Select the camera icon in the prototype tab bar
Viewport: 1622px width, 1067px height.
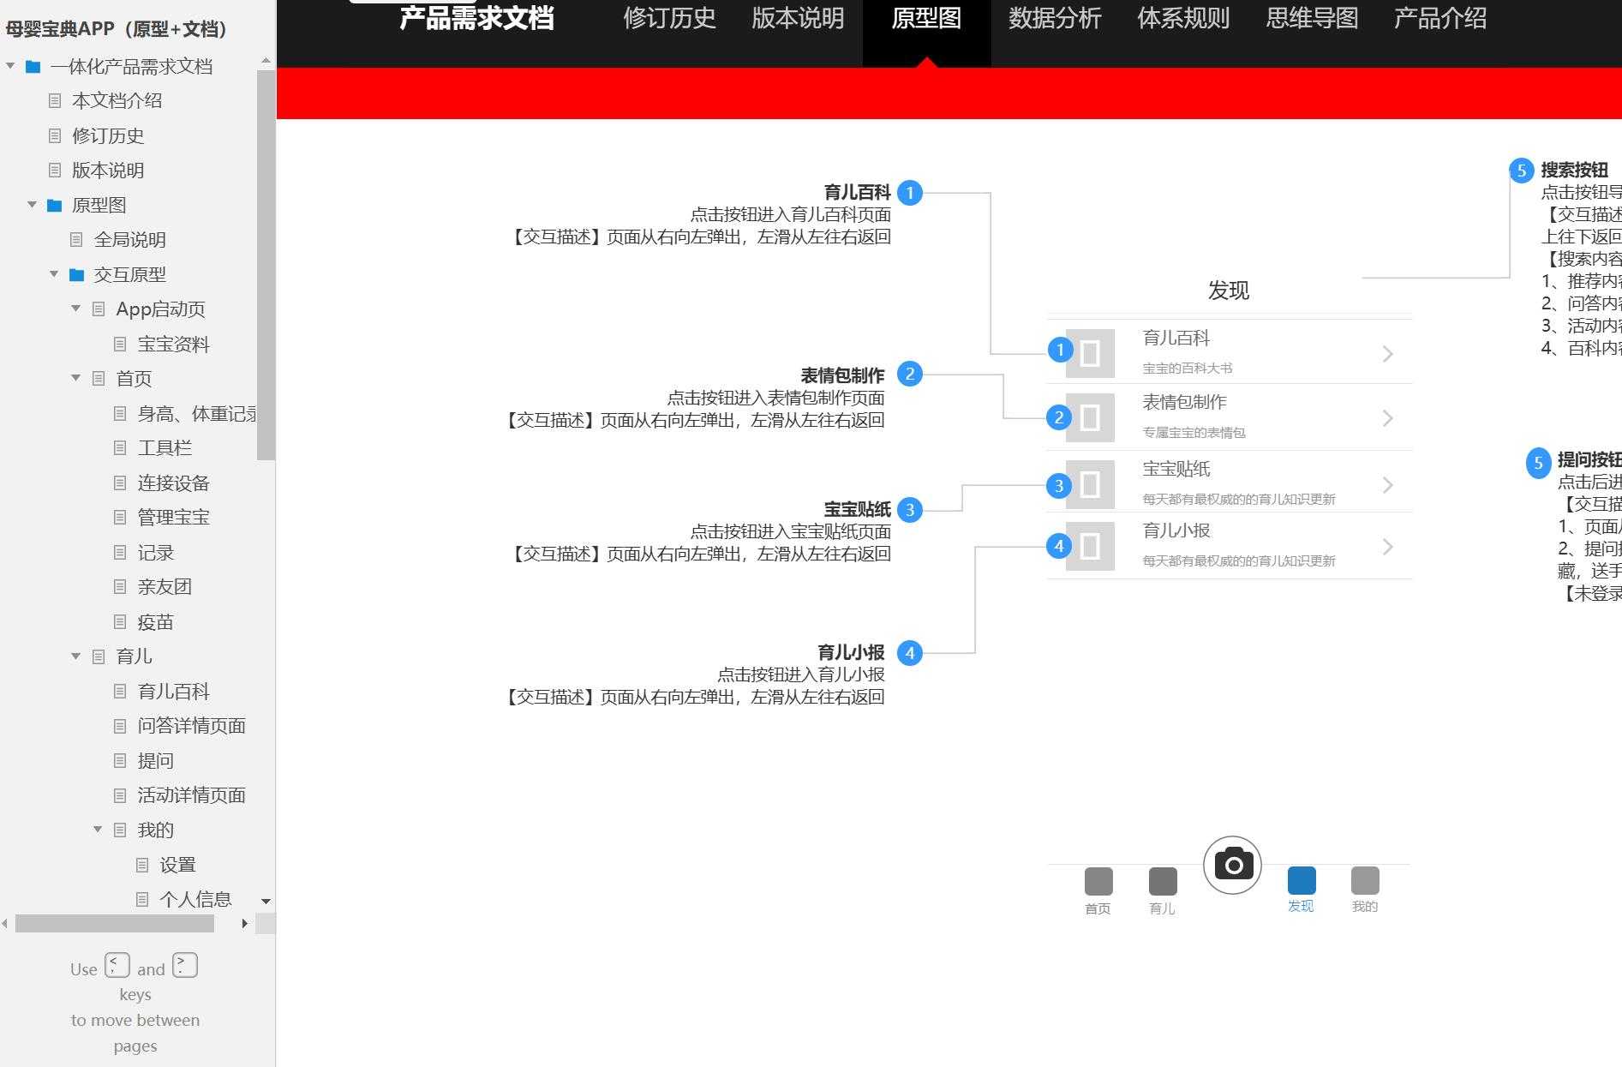pos(1232,865)
